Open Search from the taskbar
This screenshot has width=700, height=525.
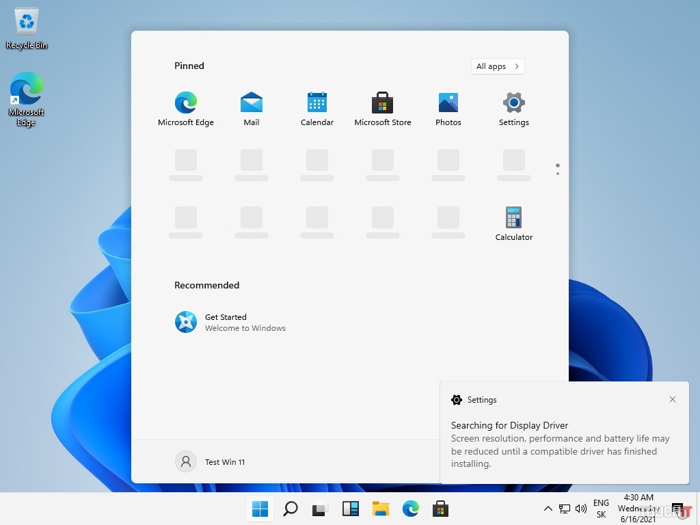click(x=291, y=509)
